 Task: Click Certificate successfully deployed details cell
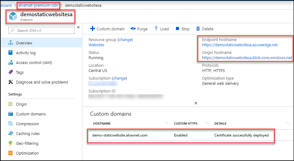click(x=241, y=135)
